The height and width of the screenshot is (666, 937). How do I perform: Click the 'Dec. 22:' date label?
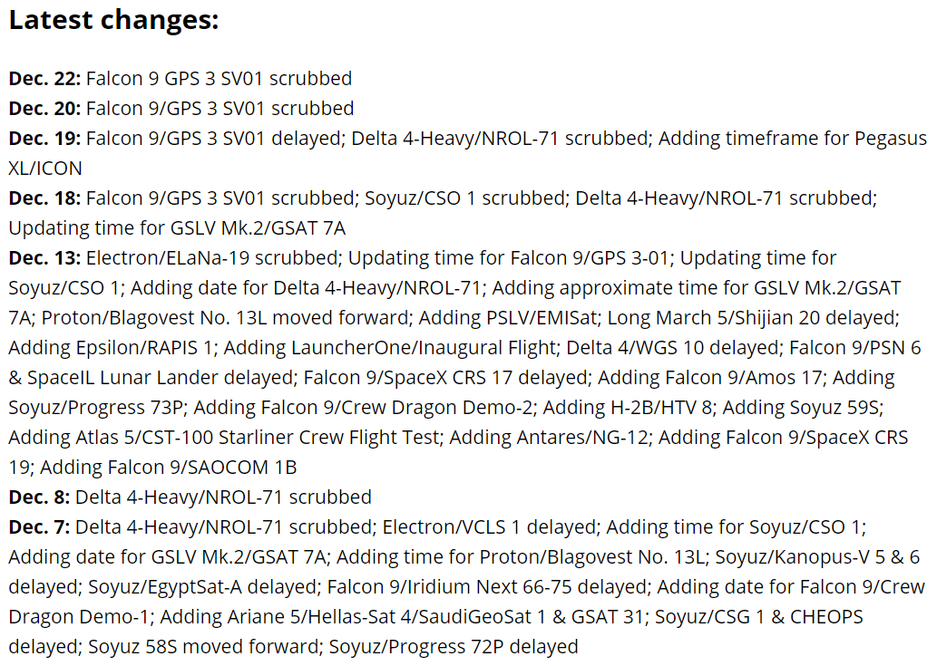coord(44,78)
